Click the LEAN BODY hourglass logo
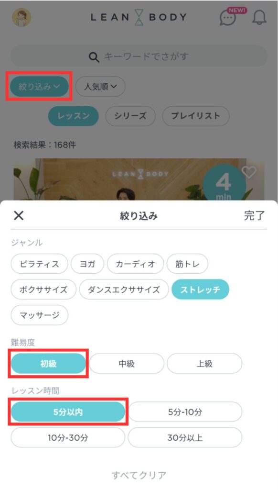 (x=138, y=17)
